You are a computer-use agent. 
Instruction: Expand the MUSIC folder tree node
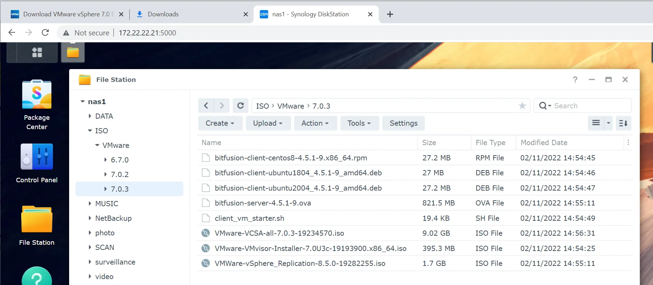(x=90, y=203)
